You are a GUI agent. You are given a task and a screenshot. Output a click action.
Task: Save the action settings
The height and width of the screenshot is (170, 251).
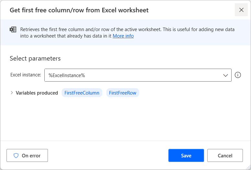[x=186, y=155]
